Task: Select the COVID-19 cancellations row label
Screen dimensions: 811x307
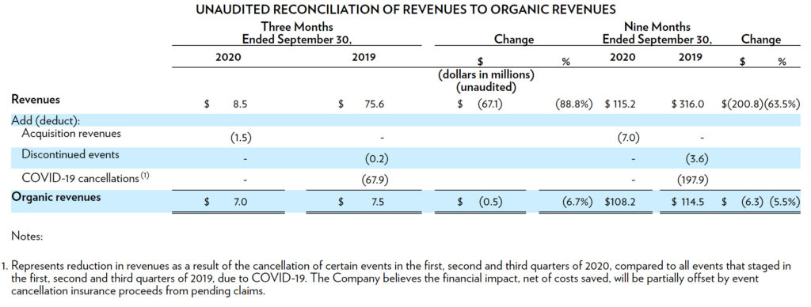Action: click(x=80, y=178)
